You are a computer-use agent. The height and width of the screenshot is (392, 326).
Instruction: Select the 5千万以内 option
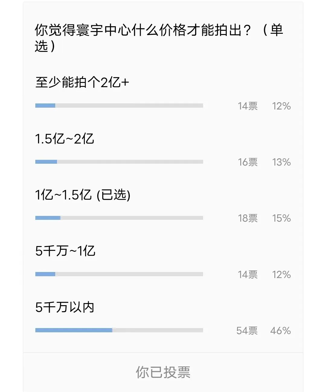coord(65,308)
